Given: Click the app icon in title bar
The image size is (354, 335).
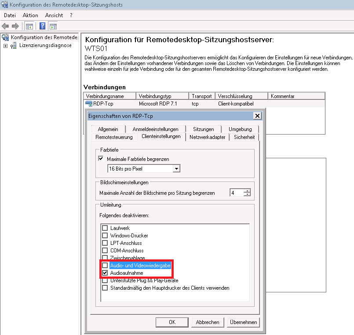Looking at the screenshot, I should click(x=5, y=5).
